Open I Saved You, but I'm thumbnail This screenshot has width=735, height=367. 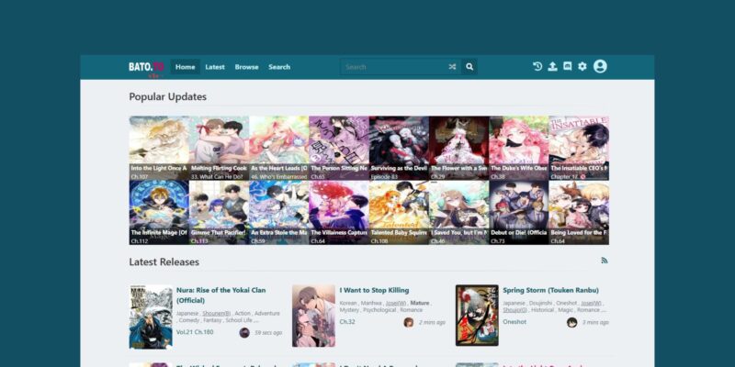pyautogui.click(x=458, y=213)
